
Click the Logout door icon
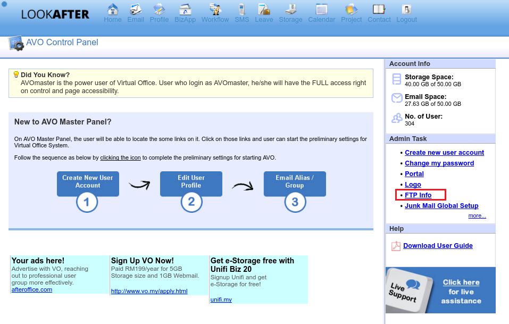(x=406, y=10)
